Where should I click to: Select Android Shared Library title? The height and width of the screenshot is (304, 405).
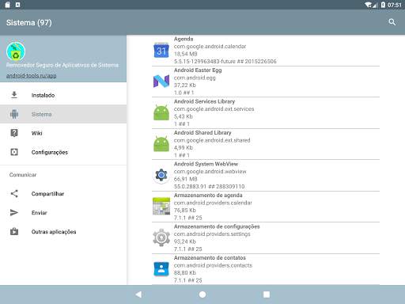pyautogui.click(x=202, y=133)
